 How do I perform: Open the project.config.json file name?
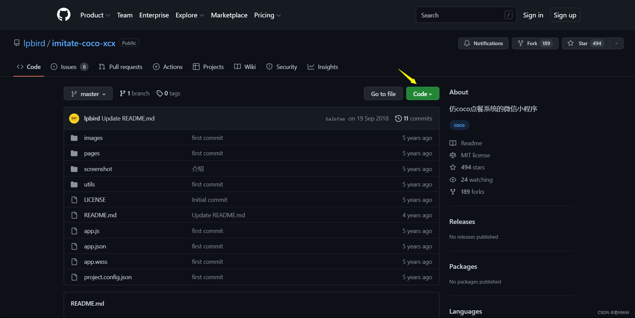[108, 277]
